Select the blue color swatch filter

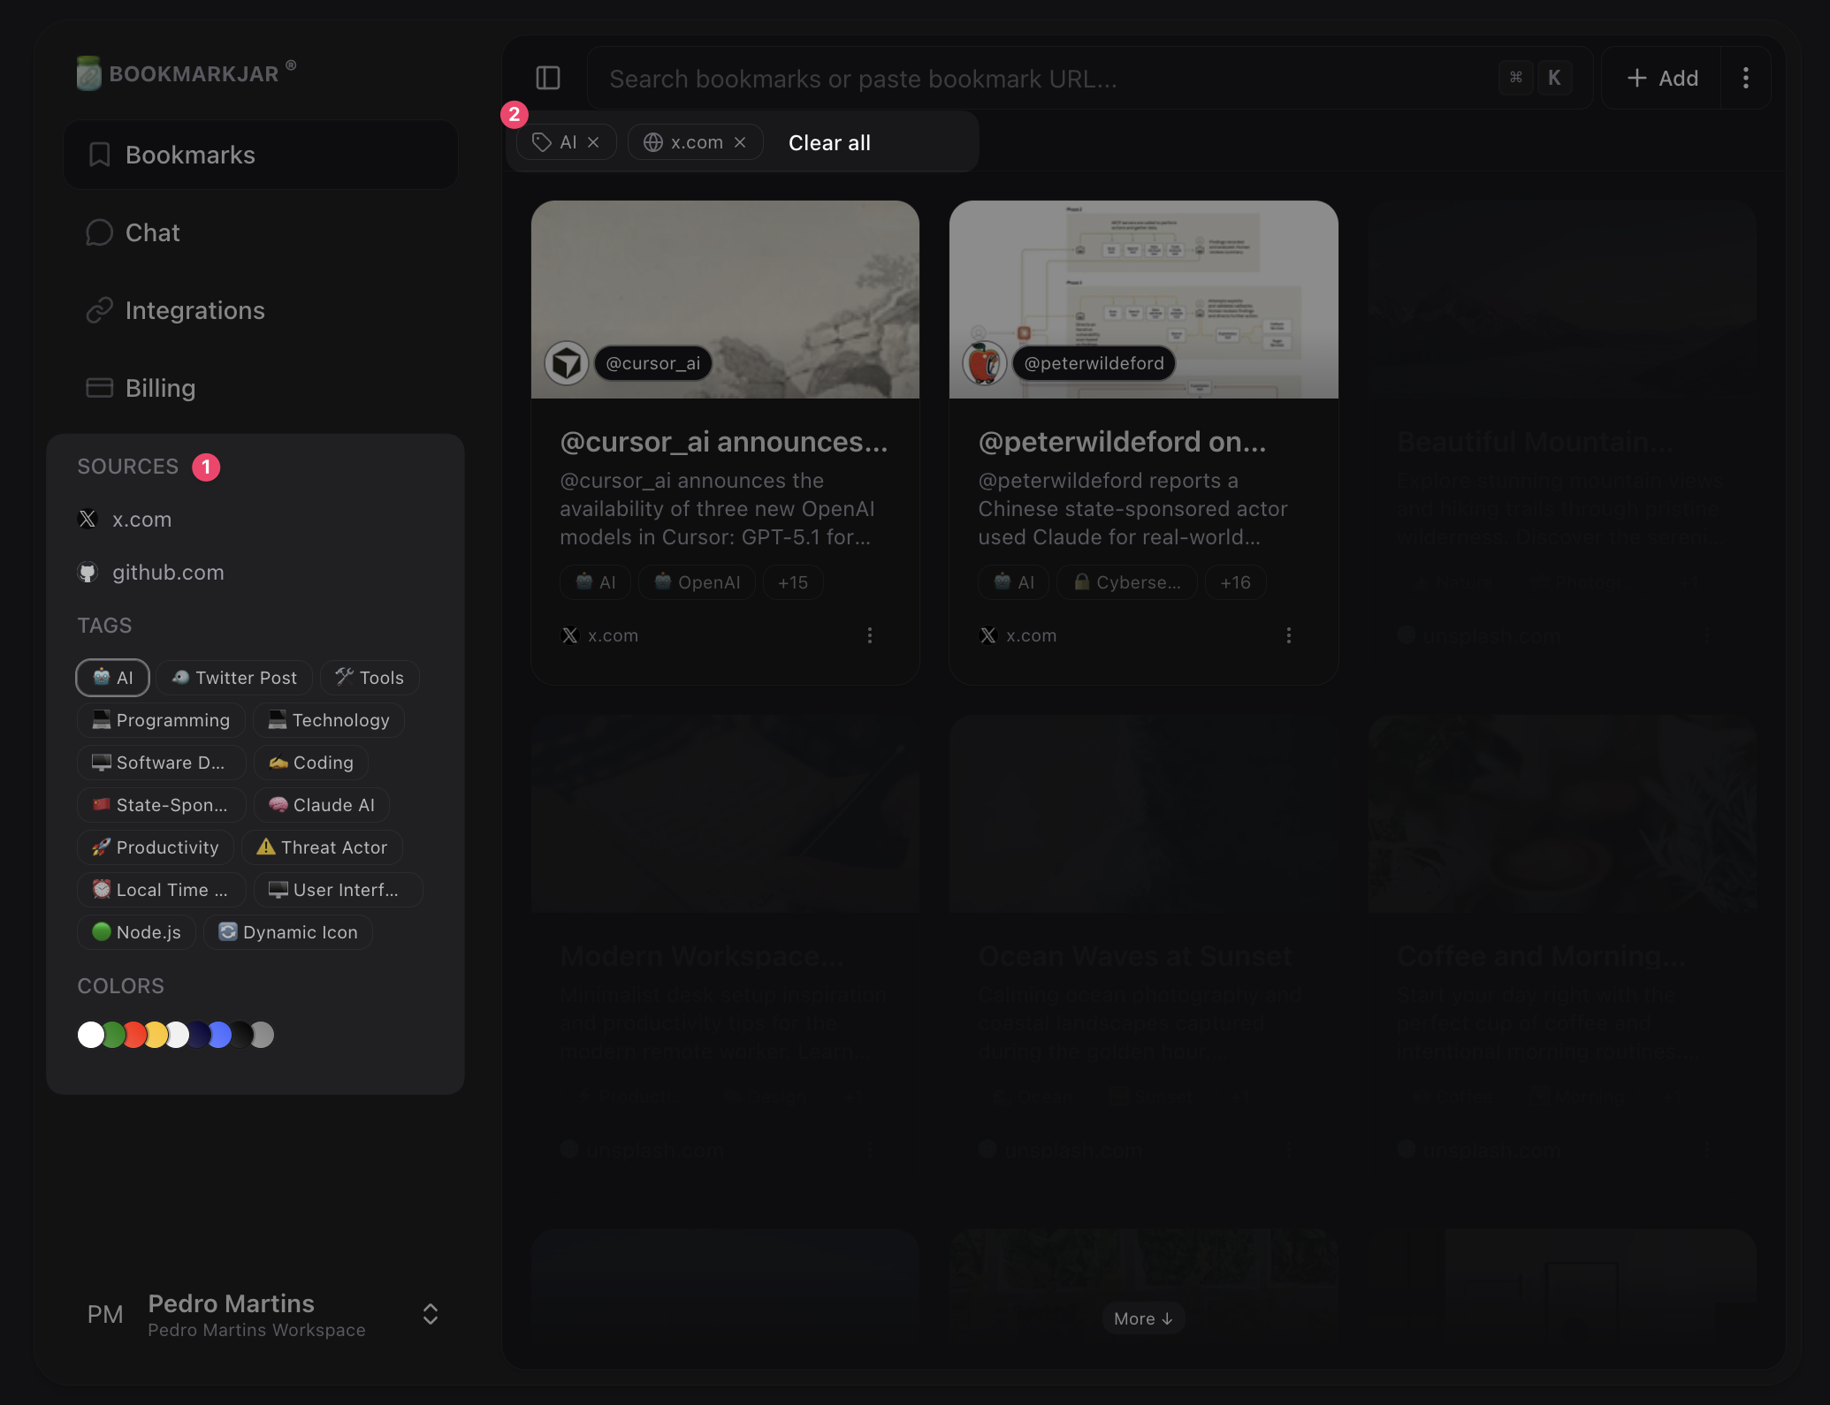tap(219, 1034)
